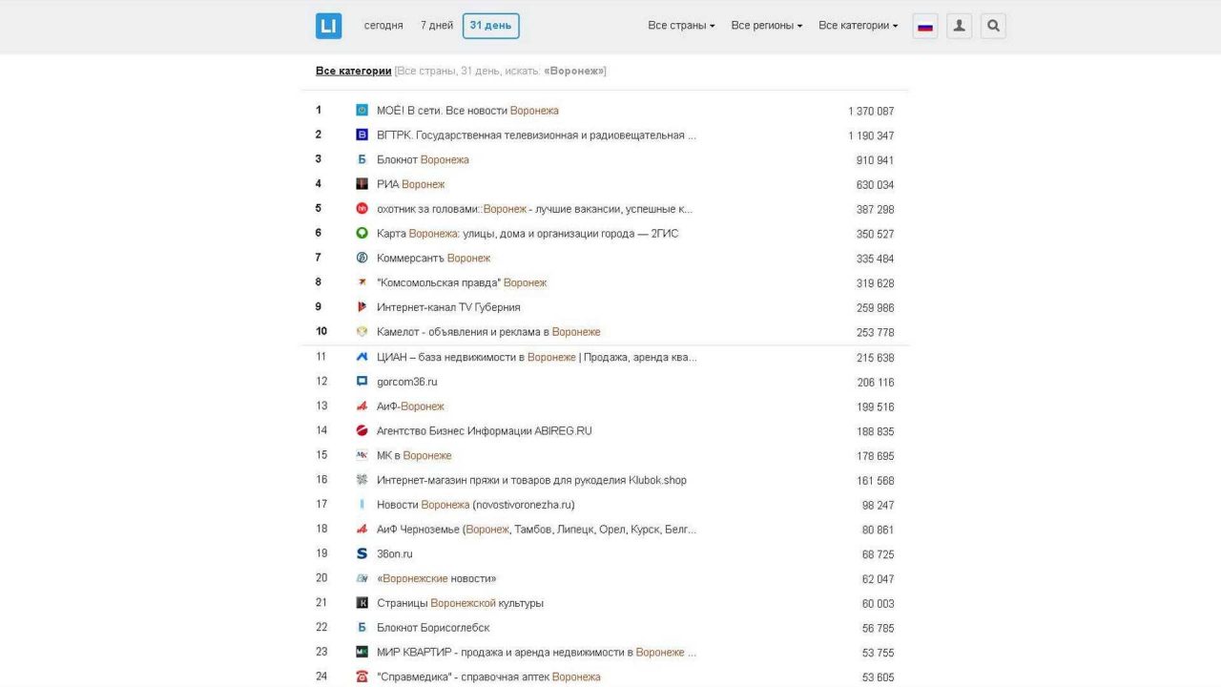Open Новости Воронежа (novostivoronezha.ru) link
This screenshot has width=1221, height=687.
coord(476,505)
